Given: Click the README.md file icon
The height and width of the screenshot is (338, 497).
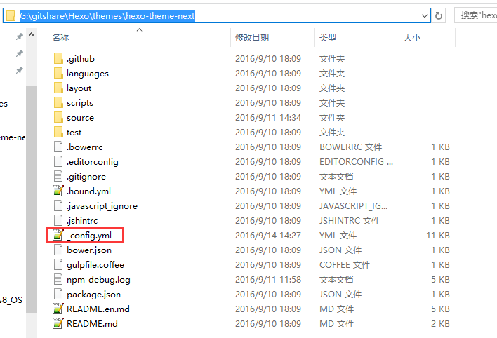Looking at the screenshot, I should pos(58,324).
